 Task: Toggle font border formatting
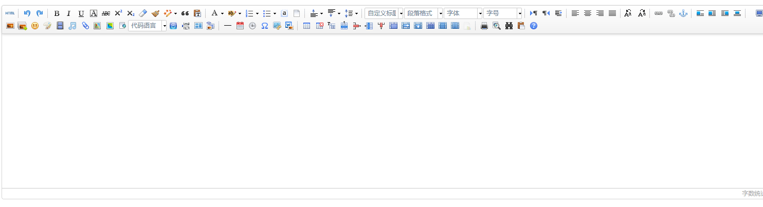click(x=94, y=13)
